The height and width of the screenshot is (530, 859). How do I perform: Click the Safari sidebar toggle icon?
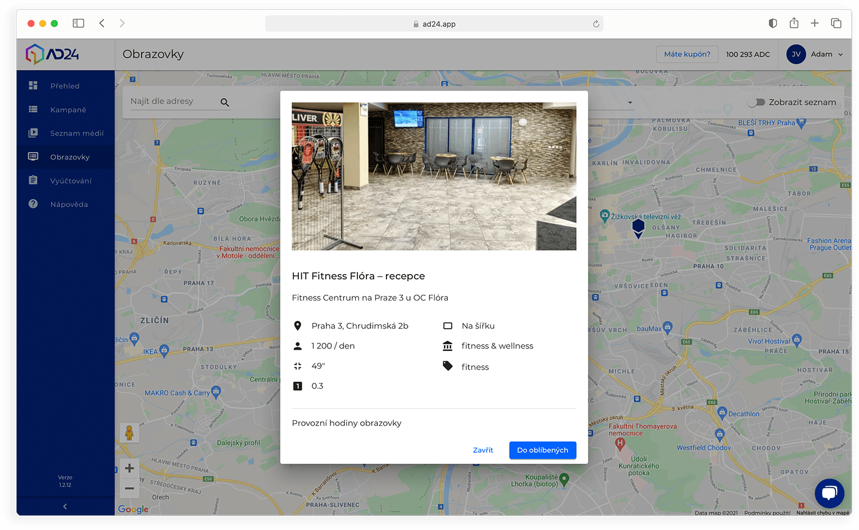(x=78, y=23)
